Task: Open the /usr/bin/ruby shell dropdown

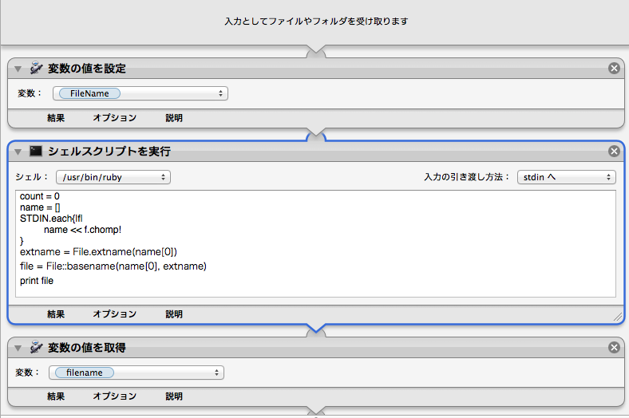Action: coord(113,177)
